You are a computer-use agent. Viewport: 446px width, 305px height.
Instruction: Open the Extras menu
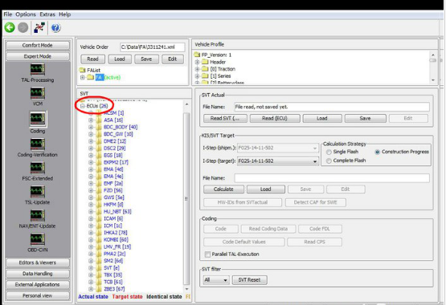click(47, 14)
